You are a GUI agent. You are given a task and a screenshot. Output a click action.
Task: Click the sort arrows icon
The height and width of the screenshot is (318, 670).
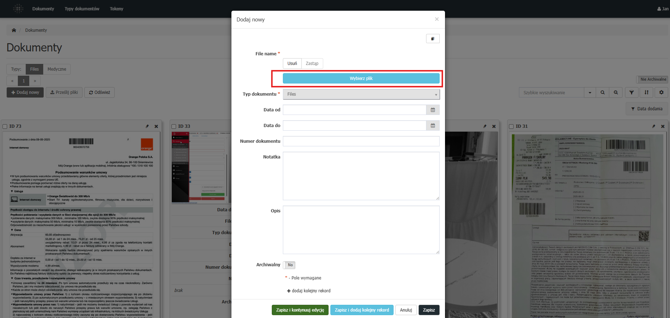(646, 92)
